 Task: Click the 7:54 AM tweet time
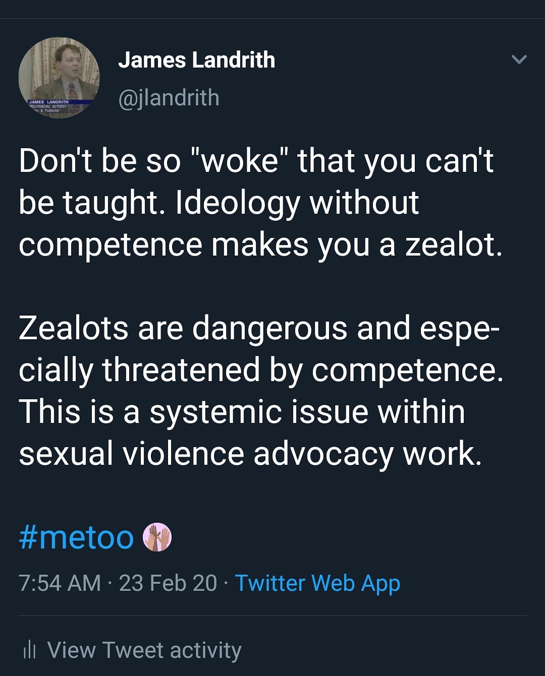(60, 583)
